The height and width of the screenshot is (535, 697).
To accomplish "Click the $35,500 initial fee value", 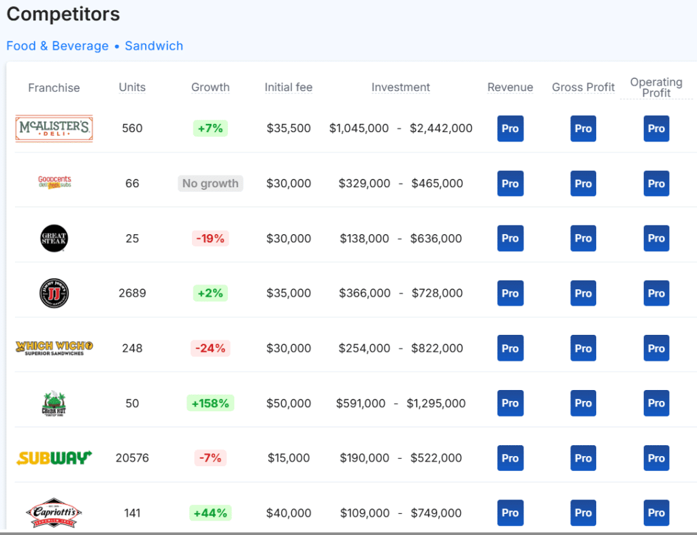I will click(x=289, y=129).
